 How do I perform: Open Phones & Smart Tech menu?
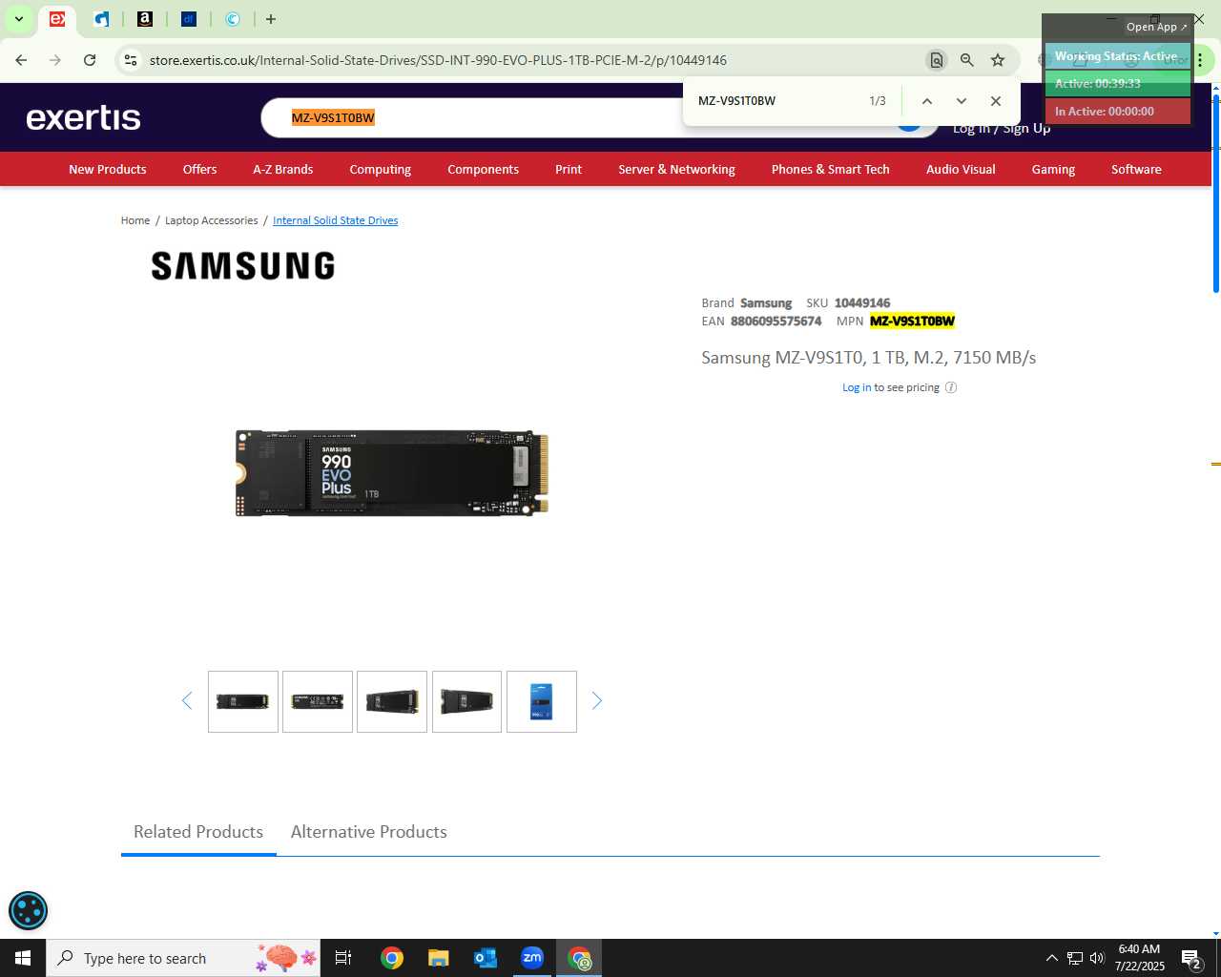[x=830, y=169]
